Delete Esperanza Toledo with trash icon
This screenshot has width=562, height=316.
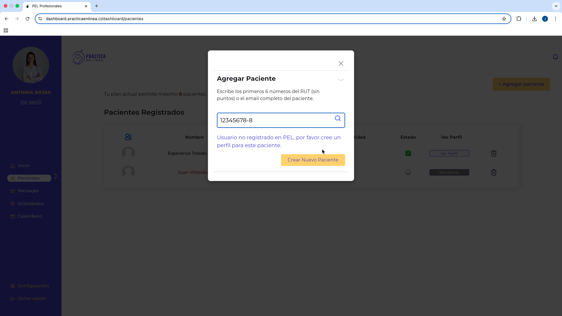494,153
